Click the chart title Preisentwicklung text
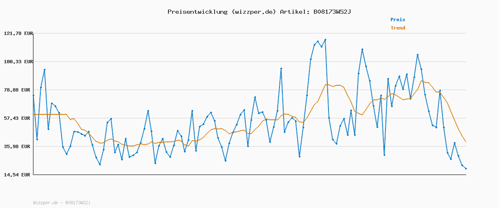The height and width of the screenshot is (208, 499). tap(259, 12)
